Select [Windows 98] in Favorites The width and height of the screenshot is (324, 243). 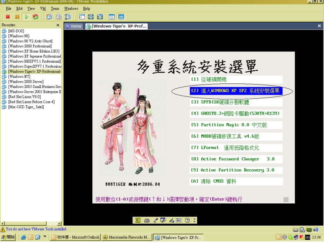click(x=19, y=36)
